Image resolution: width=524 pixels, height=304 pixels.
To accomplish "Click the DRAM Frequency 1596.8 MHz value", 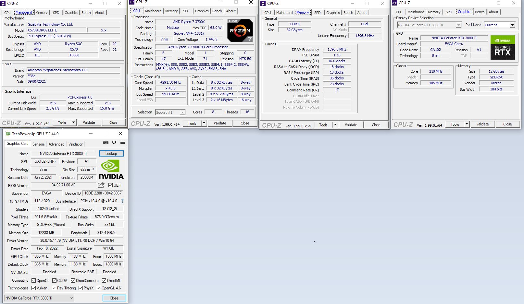I will click(337, 49).
